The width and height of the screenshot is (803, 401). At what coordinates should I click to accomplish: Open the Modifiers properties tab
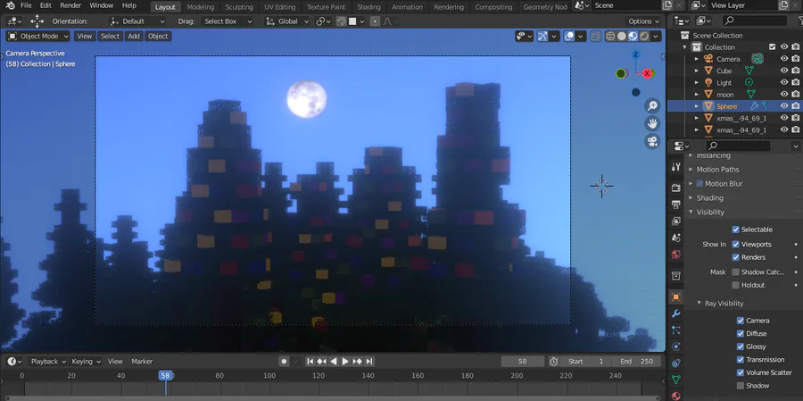pos(676,313)
